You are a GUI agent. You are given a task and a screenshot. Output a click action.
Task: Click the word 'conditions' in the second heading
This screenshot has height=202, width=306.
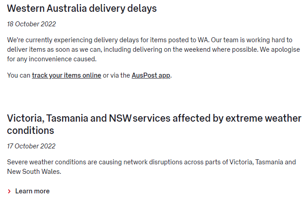coord(30,131)
